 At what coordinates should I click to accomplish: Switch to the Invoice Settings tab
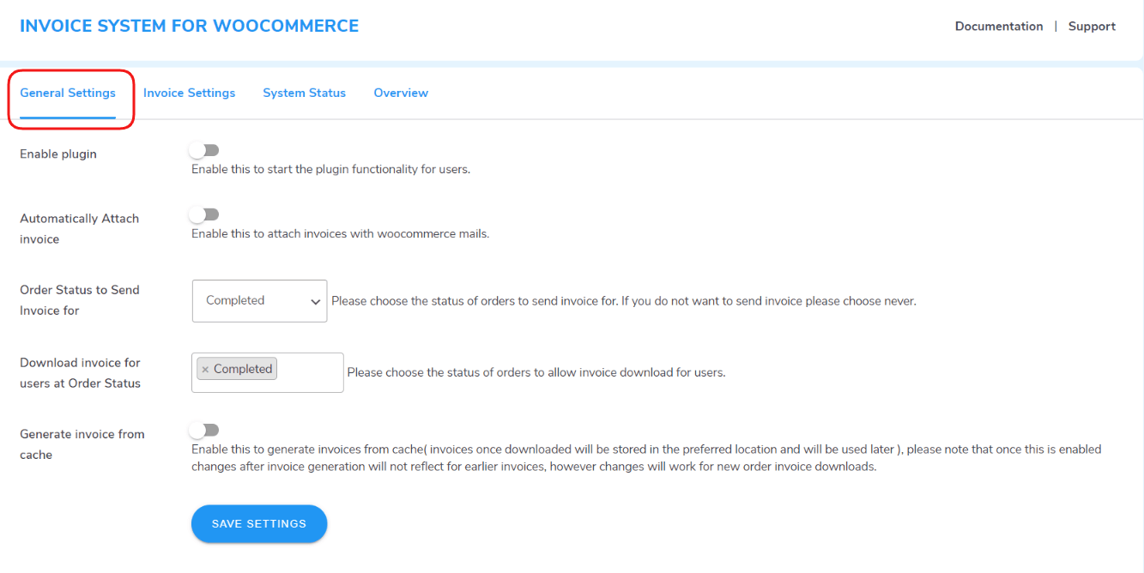189,93
